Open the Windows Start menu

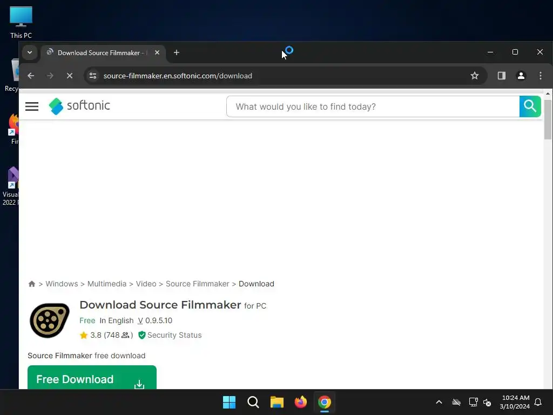coord(229,402)
